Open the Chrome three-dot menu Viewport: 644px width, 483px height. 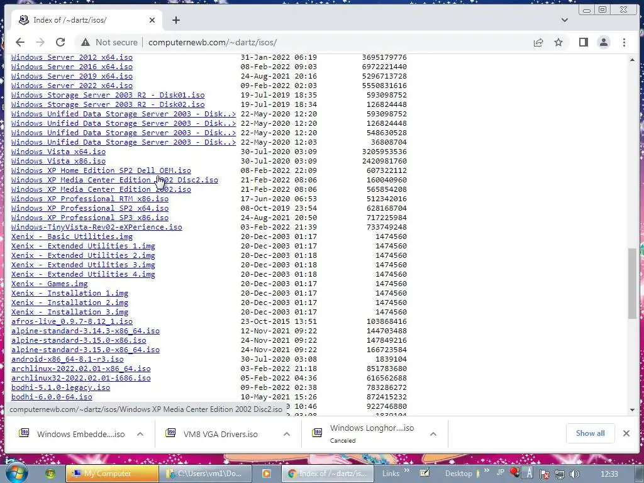624,42
